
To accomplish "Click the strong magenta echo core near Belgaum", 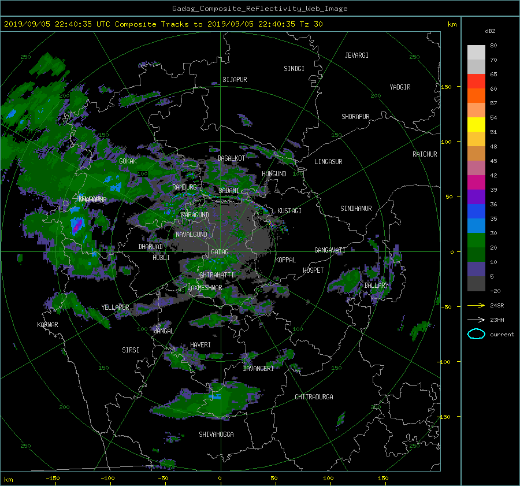I will point(77,226).
